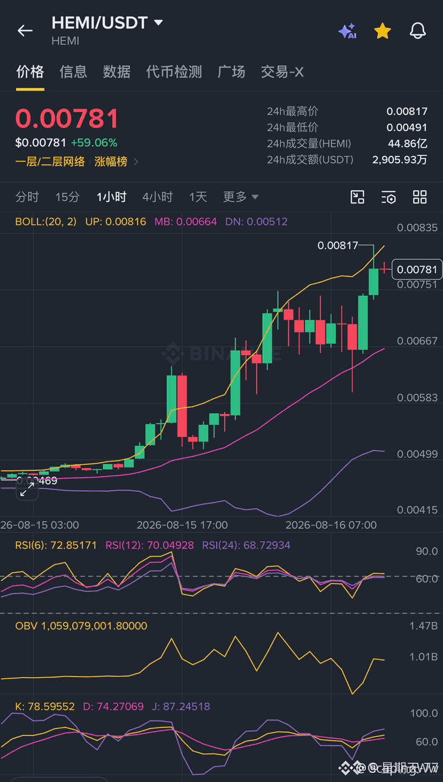Open price alert bell icon

(418, 31)
